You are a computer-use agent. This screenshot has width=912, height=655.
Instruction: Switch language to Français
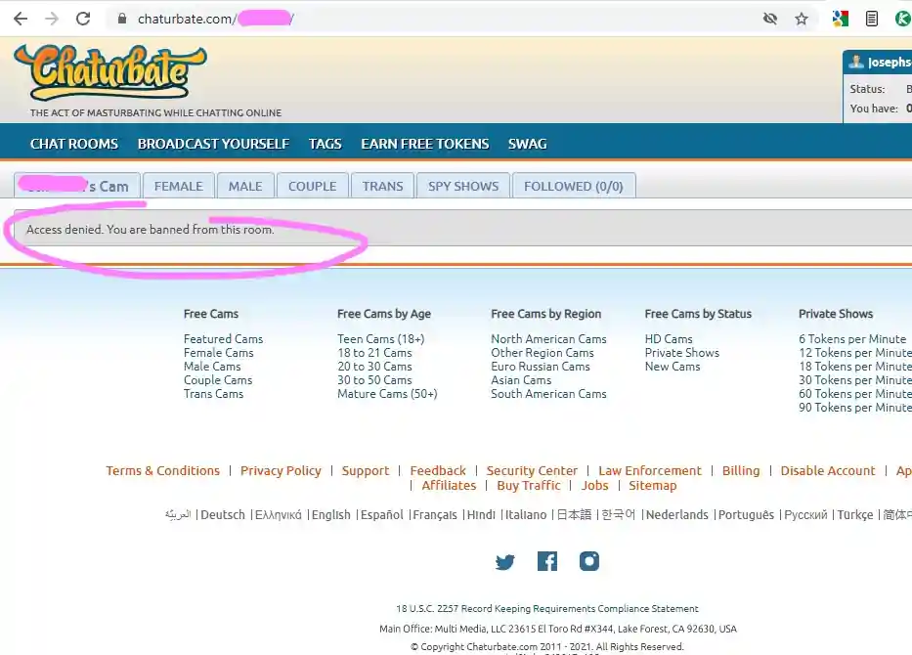pos(435,515)
